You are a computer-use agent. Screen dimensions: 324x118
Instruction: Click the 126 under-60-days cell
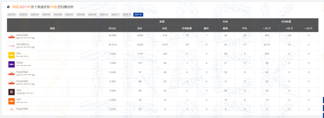click(x=289, y=35)
